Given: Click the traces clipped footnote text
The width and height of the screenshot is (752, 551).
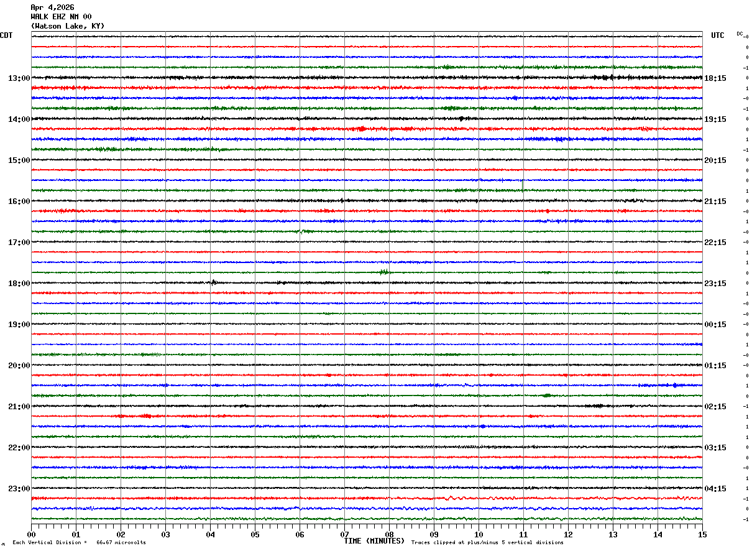Looking at the screenshot, I should [487, 542].
